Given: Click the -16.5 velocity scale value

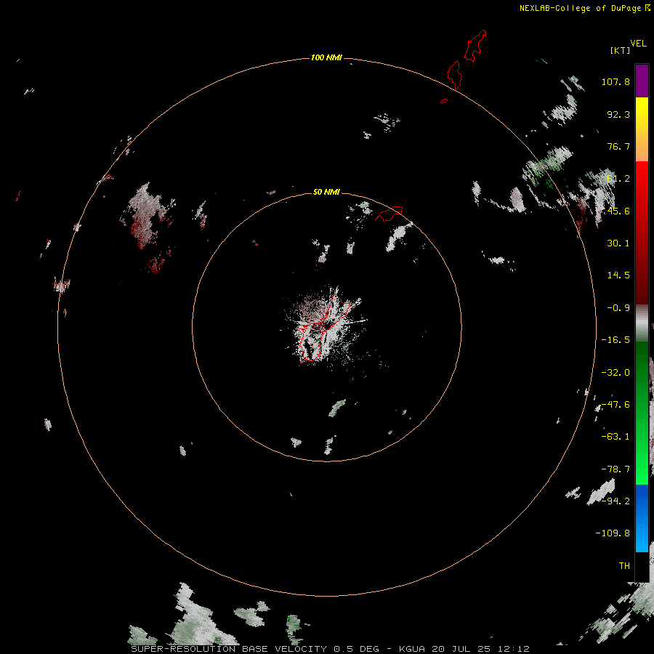Looking at the screenshot, I should (615, 340).
